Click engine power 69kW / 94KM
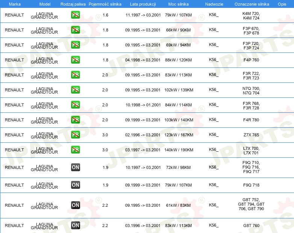This screenshot has height=233, width=294. click(178, 45)
